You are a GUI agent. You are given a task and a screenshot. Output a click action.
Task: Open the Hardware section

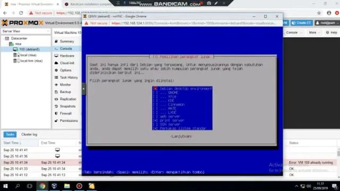[67, 56]
